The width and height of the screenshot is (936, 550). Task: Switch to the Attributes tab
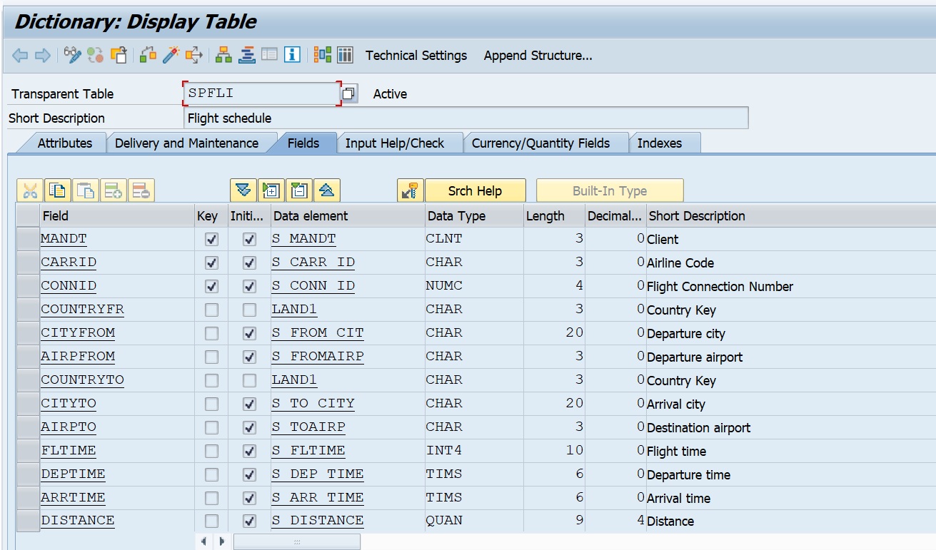coord(65,143)
